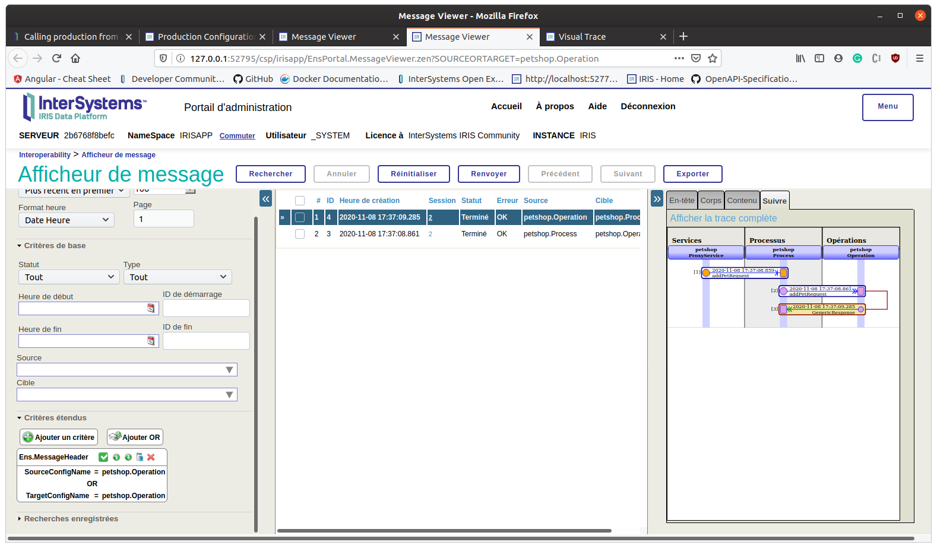Open the Firefox hamburger menu
This screenshot has width=937, height=548.
point(919,58)
